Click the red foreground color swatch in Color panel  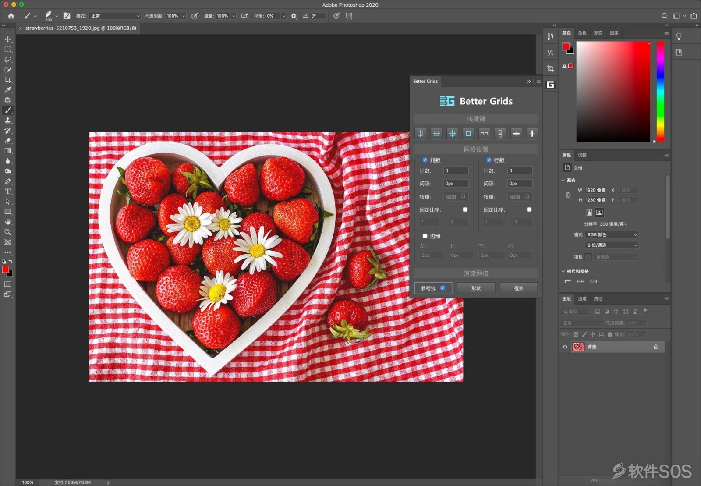pyautogui.click(x=566, y=46)
